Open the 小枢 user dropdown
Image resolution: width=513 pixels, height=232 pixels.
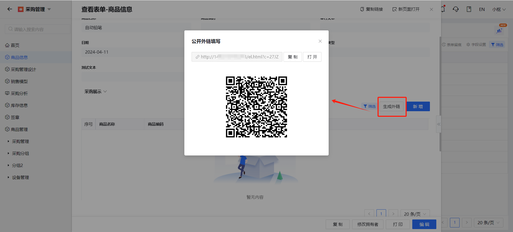pyautogui.click(x=499, y=9)
